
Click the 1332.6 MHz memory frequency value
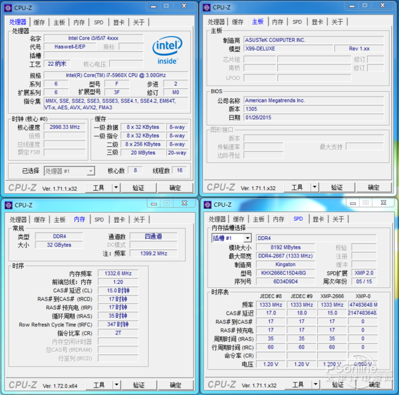(x=118, y=273)
